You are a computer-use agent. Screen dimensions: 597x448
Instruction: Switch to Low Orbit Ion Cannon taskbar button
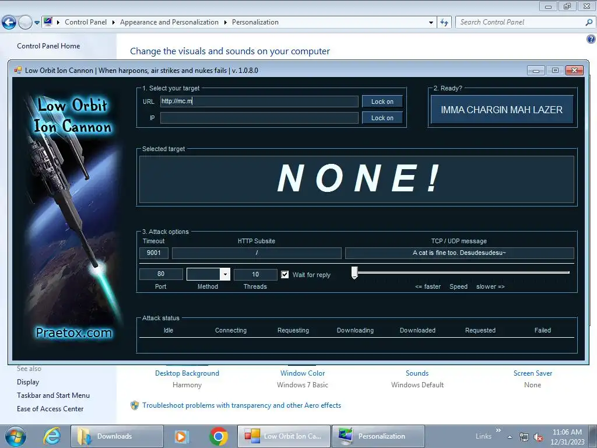[x=284, y=436]
